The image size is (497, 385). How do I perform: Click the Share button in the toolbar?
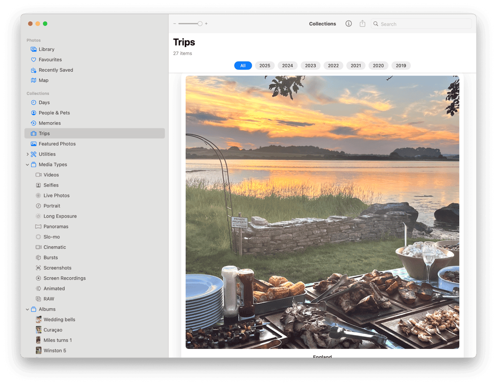pyautogui.click(x=362, y=23)
